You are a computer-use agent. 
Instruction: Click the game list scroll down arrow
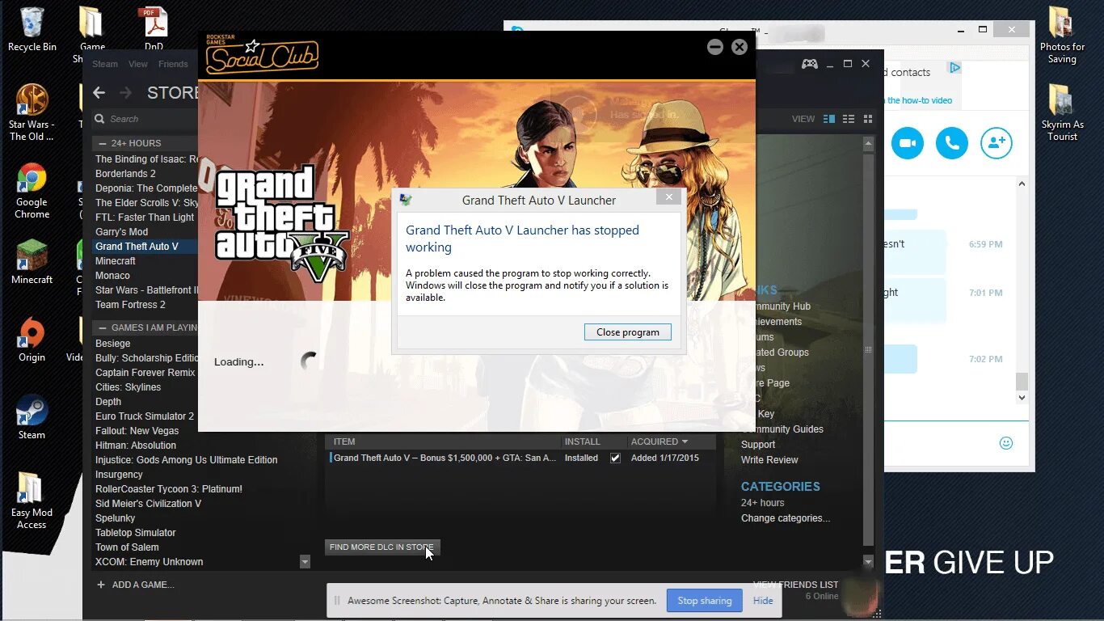305,561
